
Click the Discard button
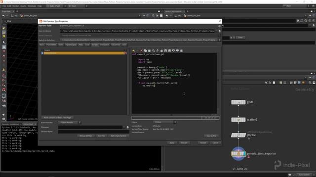coord(184,143)
